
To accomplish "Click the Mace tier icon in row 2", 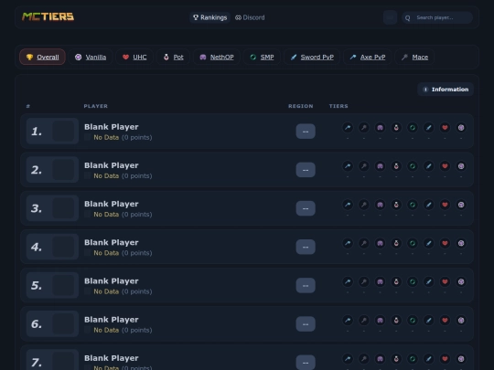I will [364, 166].
